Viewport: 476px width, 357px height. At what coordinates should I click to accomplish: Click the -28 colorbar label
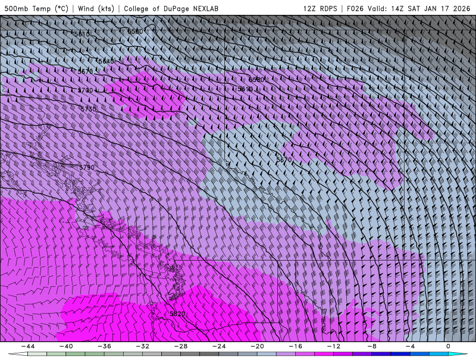pos(181,346)
